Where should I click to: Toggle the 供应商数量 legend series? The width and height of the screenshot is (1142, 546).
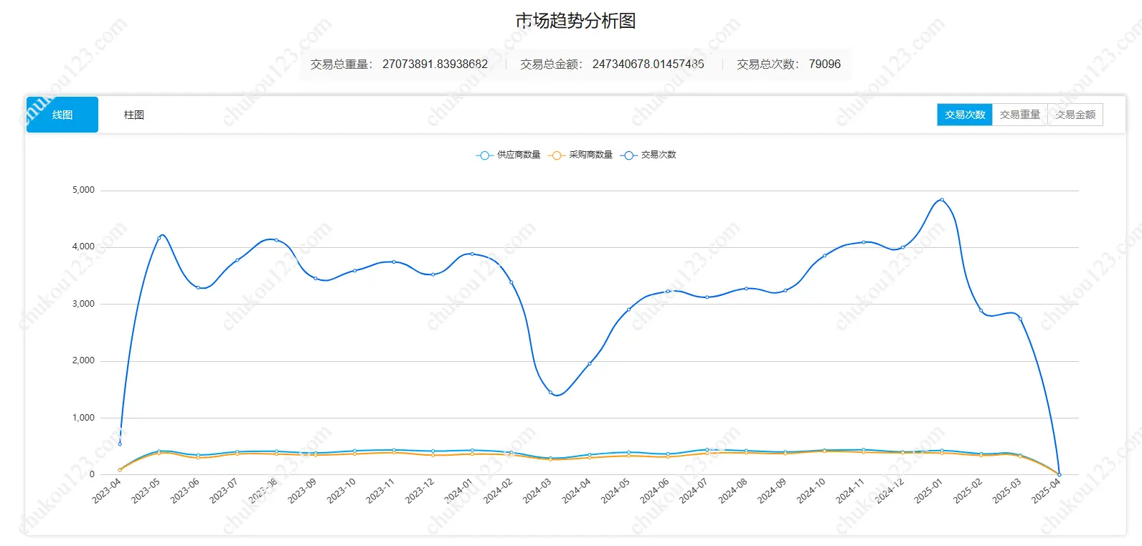(509, 155)
